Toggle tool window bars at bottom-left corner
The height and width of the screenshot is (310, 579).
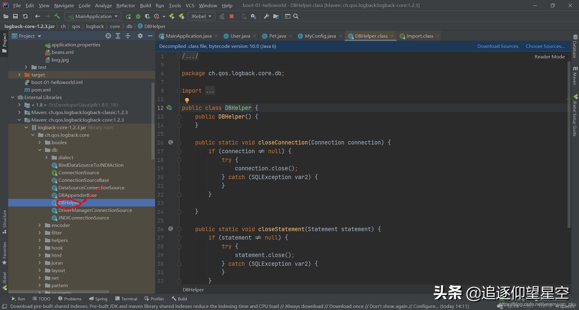[5, 306]
